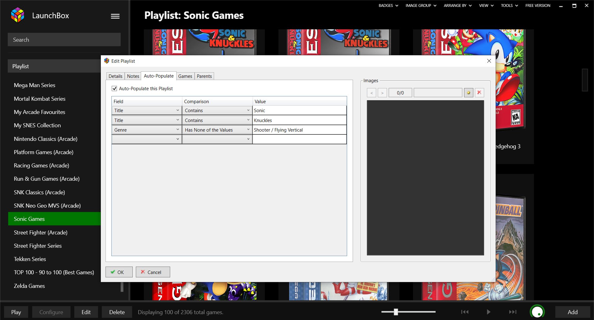Image resolution: width=594 pixels, height=320 pixels.
Task: Click the Sonic value cell
Action: [299, 111]
